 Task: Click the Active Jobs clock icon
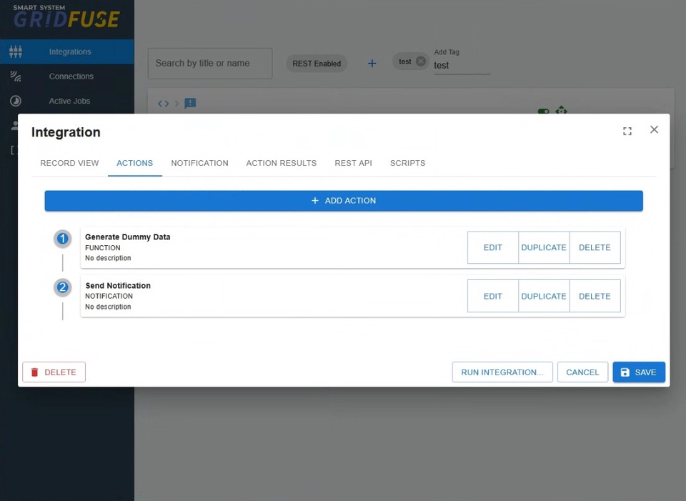15,101
